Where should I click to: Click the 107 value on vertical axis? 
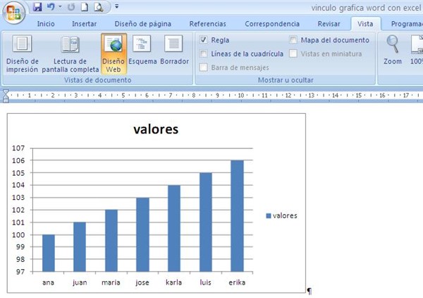[18, 148]
